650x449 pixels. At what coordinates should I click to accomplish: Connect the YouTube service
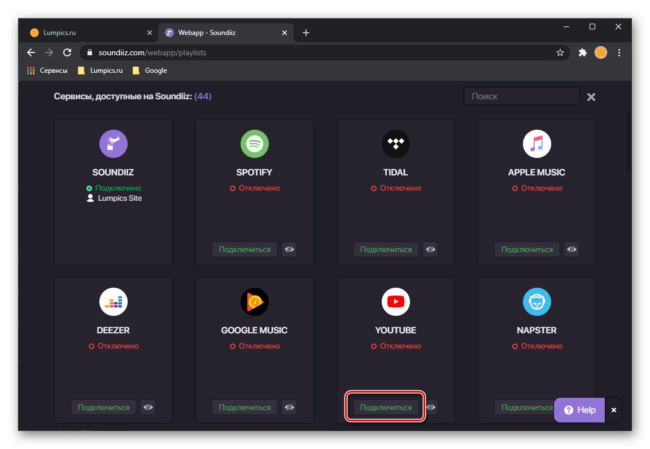(386, 407)
